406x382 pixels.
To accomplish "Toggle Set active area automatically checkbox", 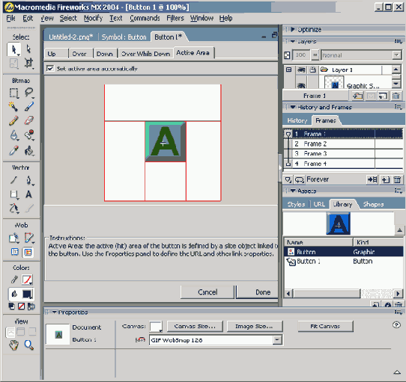I will coord(49,69).
